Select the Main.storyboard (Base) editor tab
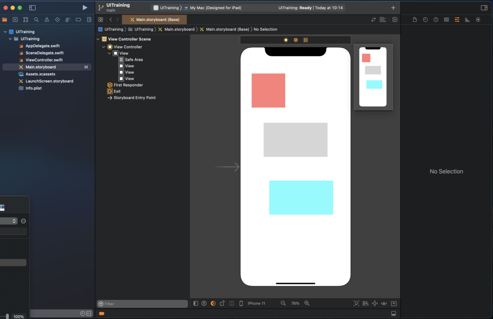Screen dimensions: 493x319 pos(154,20)
